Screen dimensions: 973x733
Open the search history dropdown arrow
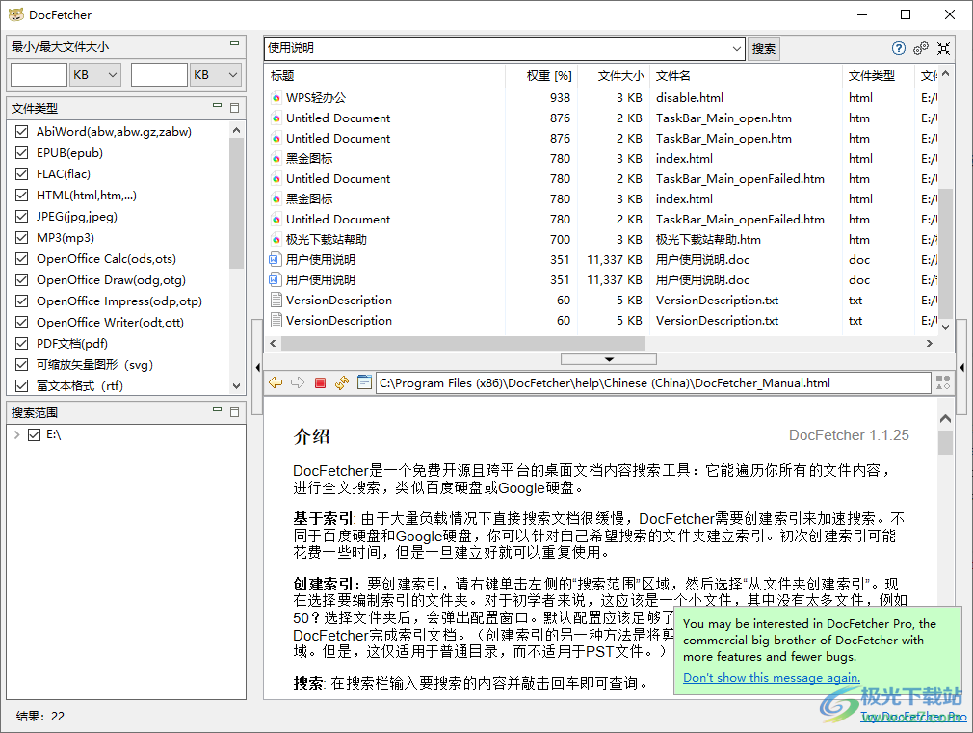pos(738,48)
